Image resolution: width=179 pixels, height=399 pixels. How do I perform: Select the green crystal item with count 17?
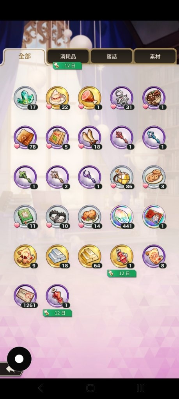[x=25, y=98]
